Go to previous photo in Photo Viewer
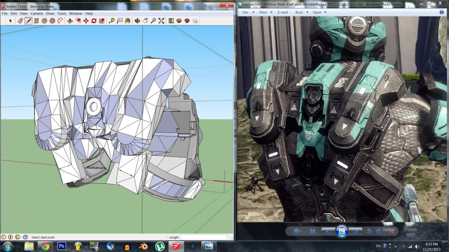The image size is (449, 252). (328, 231)
